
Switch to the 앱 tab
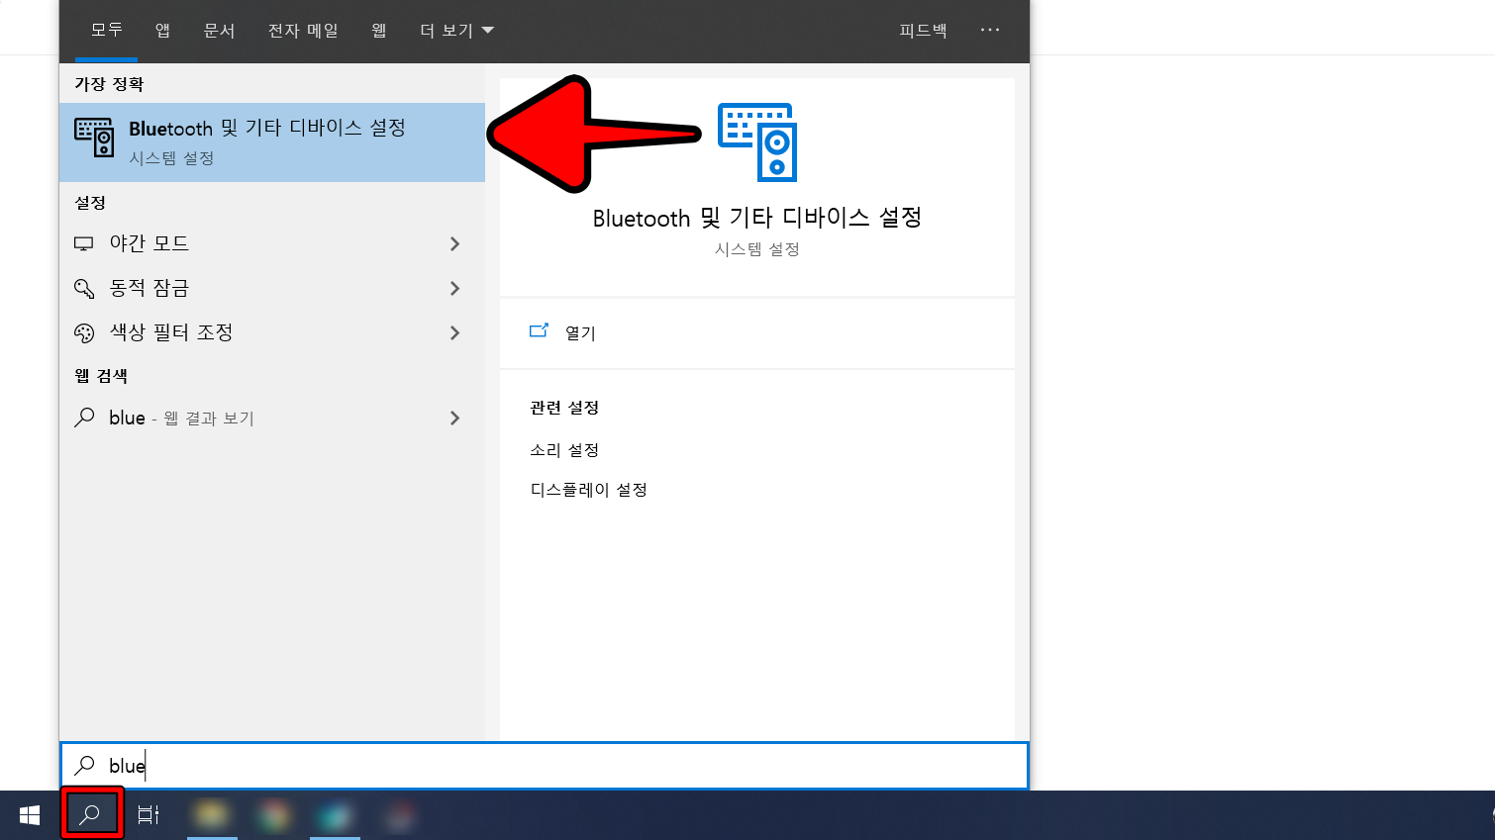tap(162, 31)
